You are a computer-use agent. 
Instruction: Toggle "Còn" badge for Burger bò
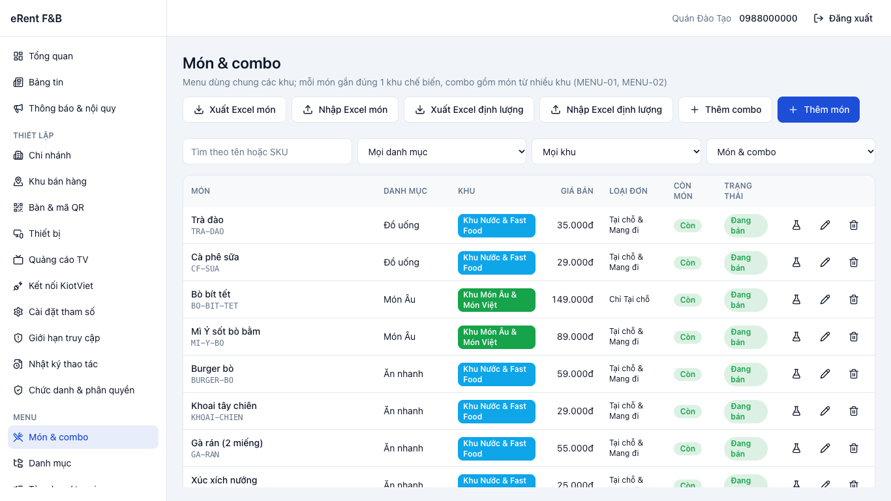pos(687,374)
